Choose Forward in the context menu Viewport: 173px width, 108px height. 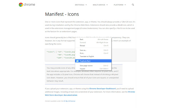pyautogui.click(x=93, y=42)
